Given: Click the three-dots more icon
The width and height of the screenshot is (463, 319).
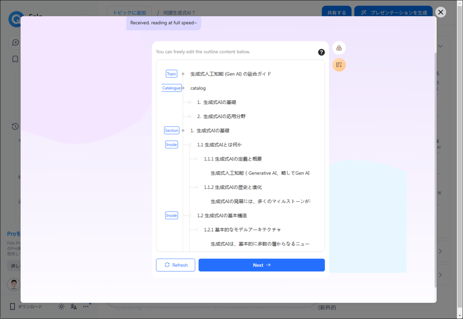Looking at the screenshot, I should pos(85,307).
